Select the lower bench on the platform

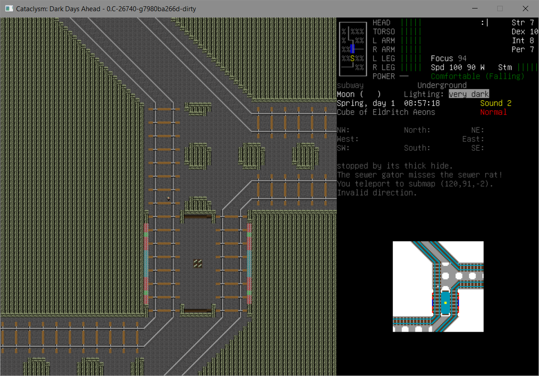pos(198,311)
